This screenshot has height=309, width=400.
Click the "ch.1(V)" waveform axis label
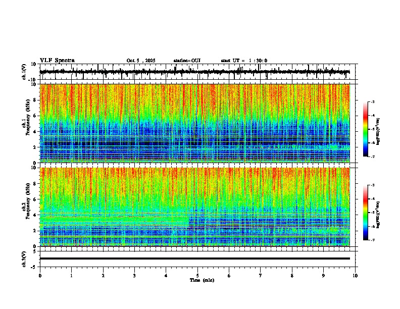(x=24, y=72)
